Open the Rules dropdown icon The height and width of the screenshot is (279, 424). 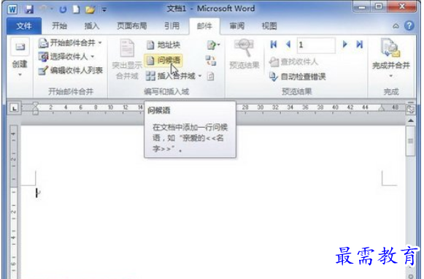click(x=213, y=45)
